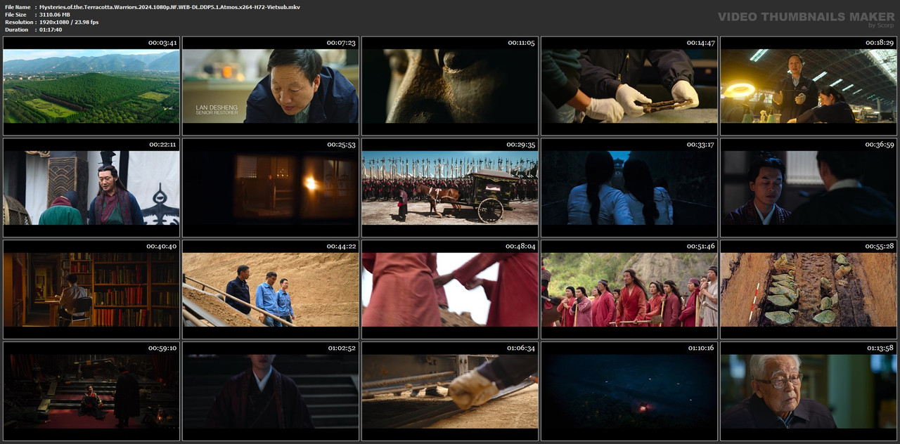The width and height of the screenshot is (900, 444).
Task: Click the resolution value 1920x1080 / 23.98 fps
Action: (x=69, y=22)
